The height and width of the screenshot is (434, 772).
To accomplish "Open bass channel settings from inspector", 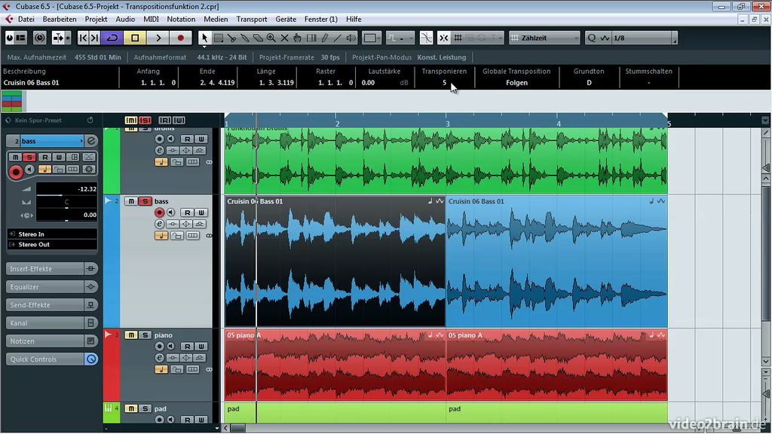I will coord(91,141).
